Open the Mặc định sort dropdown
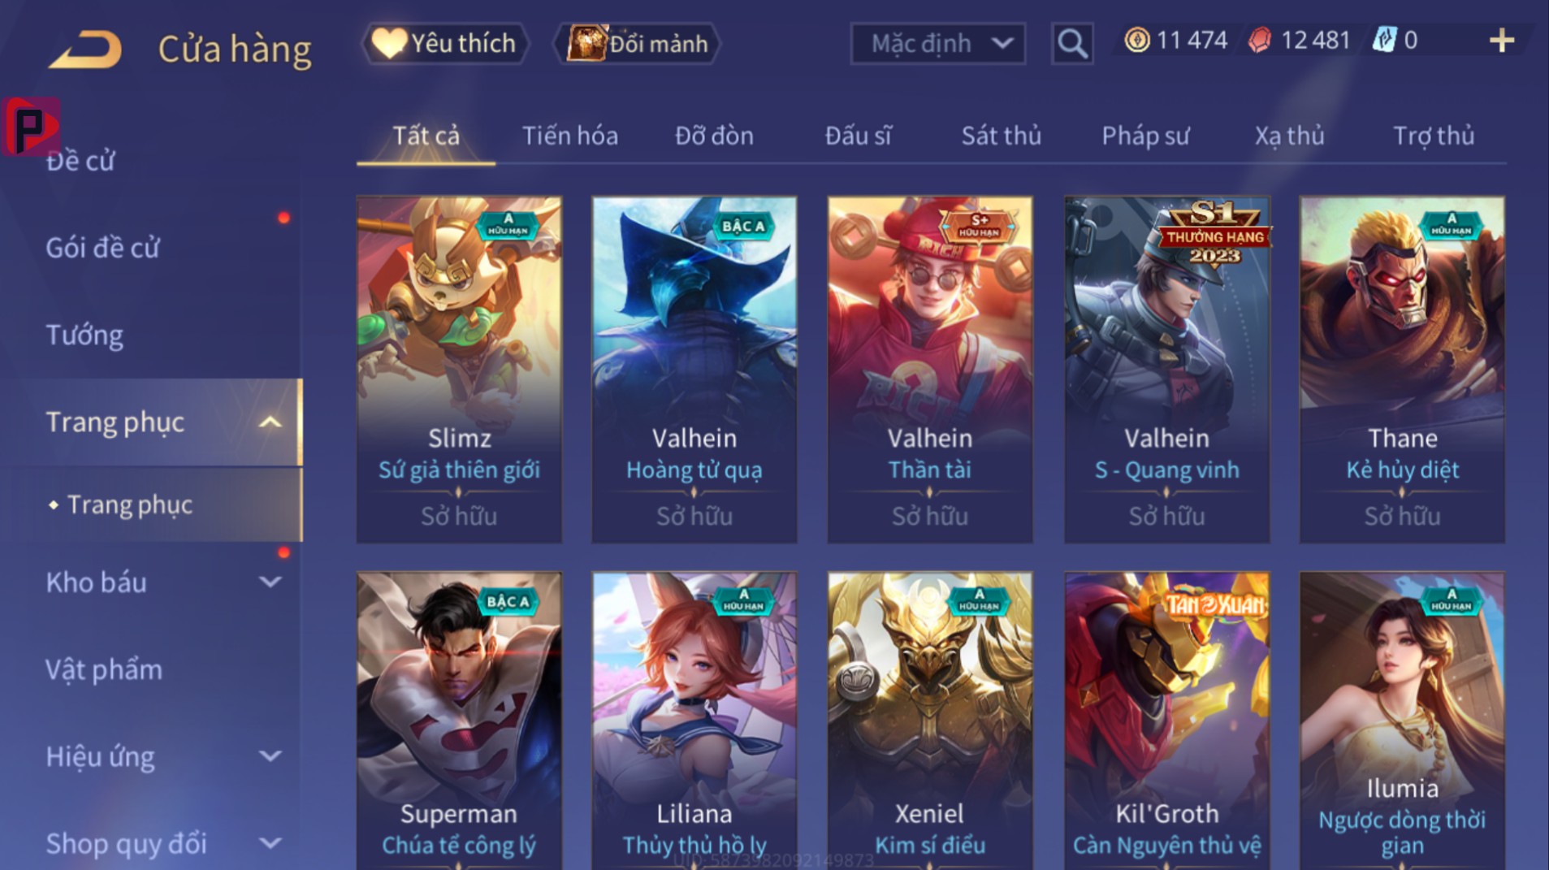 coord(937,43)
